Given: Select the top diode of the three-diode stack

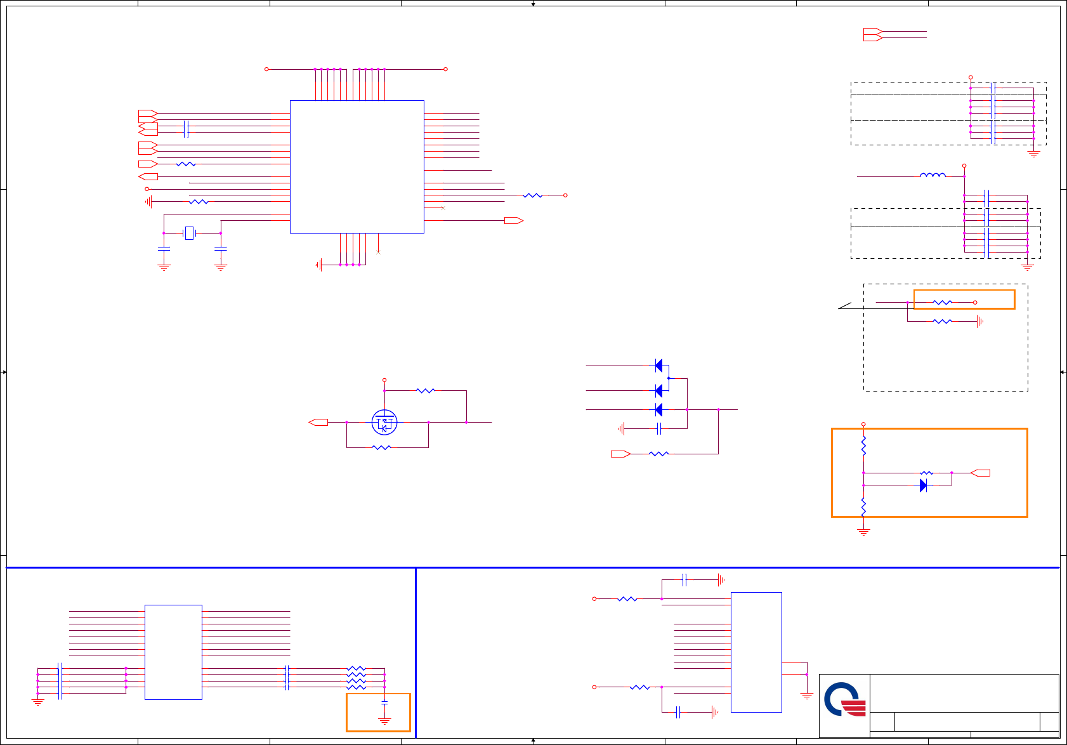Looking at the screenshot, I should click(659, 366).
